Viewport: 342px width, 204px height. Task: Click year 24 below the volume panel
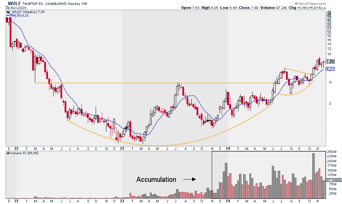click(228, 201)
